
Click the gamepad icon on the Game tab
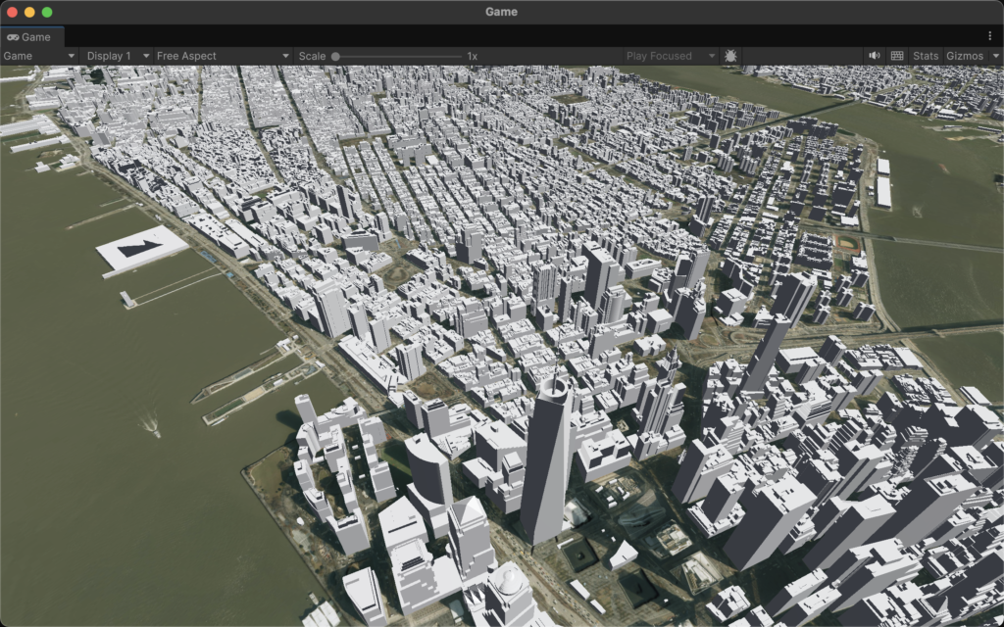click(12, 37)
